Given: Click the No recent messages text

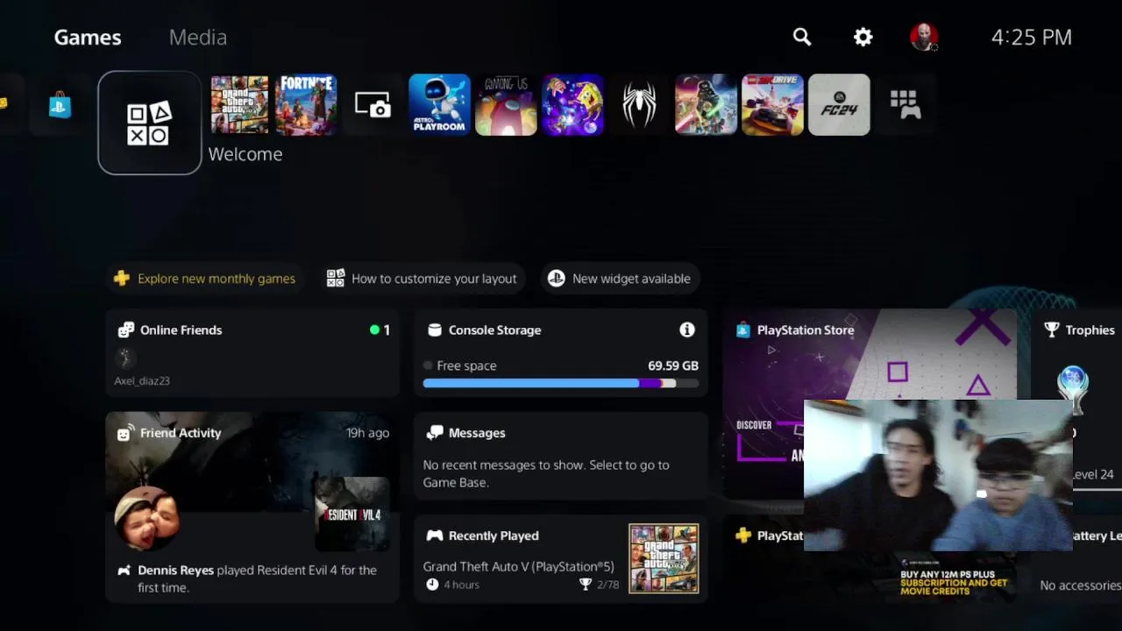Looking at the screenshot, I should (x=545, y=473).
